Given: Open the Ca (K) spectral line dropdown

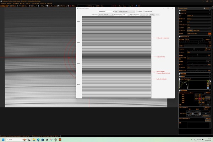Looking at the screenshot, I should (x=127, y=11).
